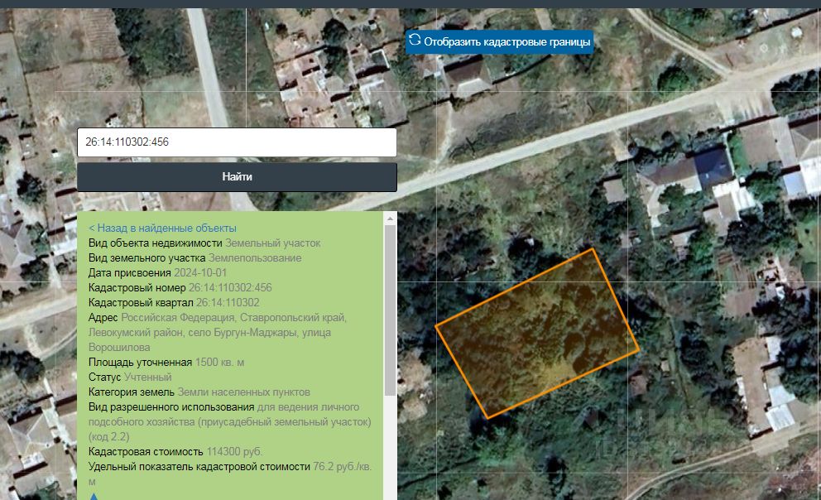
Task: Click 'Вид разрешенного использования' label
Action: 171,406
